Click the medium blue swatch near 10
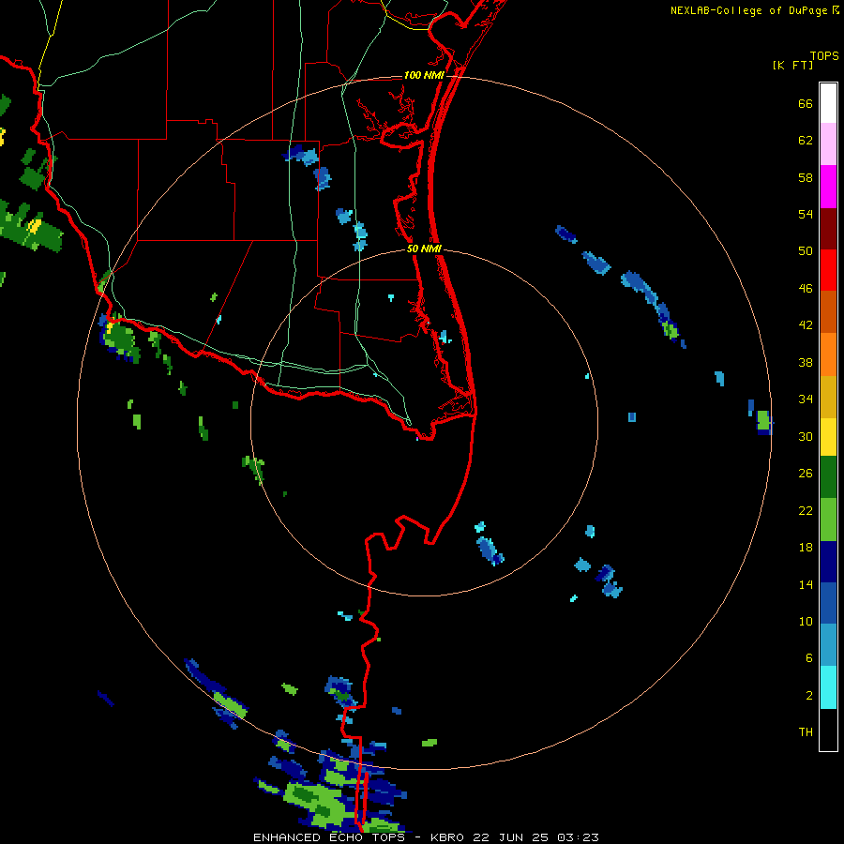Image resolution: width=844 pixels, height=844 pixels. click(x=828, y=603)
